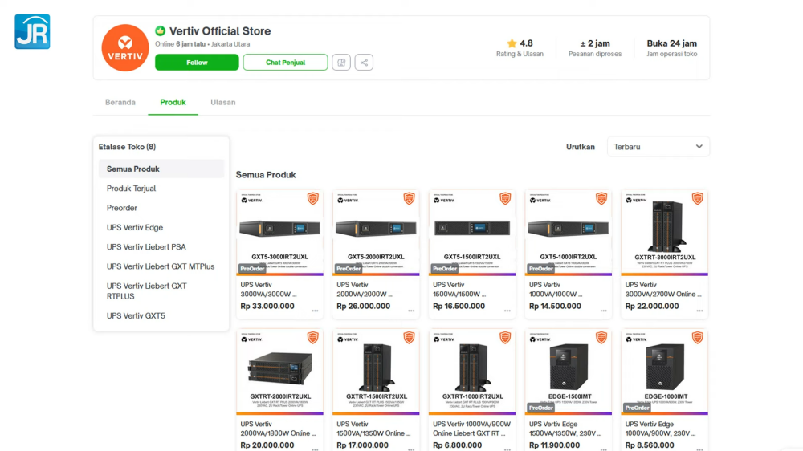Select Produk Terjual category
This screenshot has width=803, height=451.
[131, 189]
